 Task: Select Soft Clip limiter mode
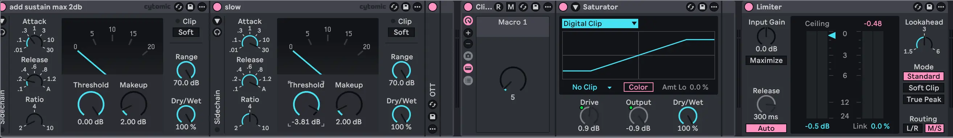923,88
